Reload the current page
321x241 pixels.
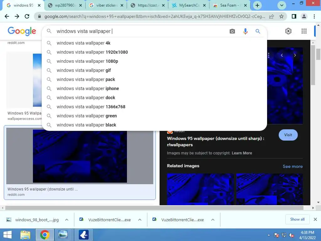pyautogui.click(x=27, y=16)
